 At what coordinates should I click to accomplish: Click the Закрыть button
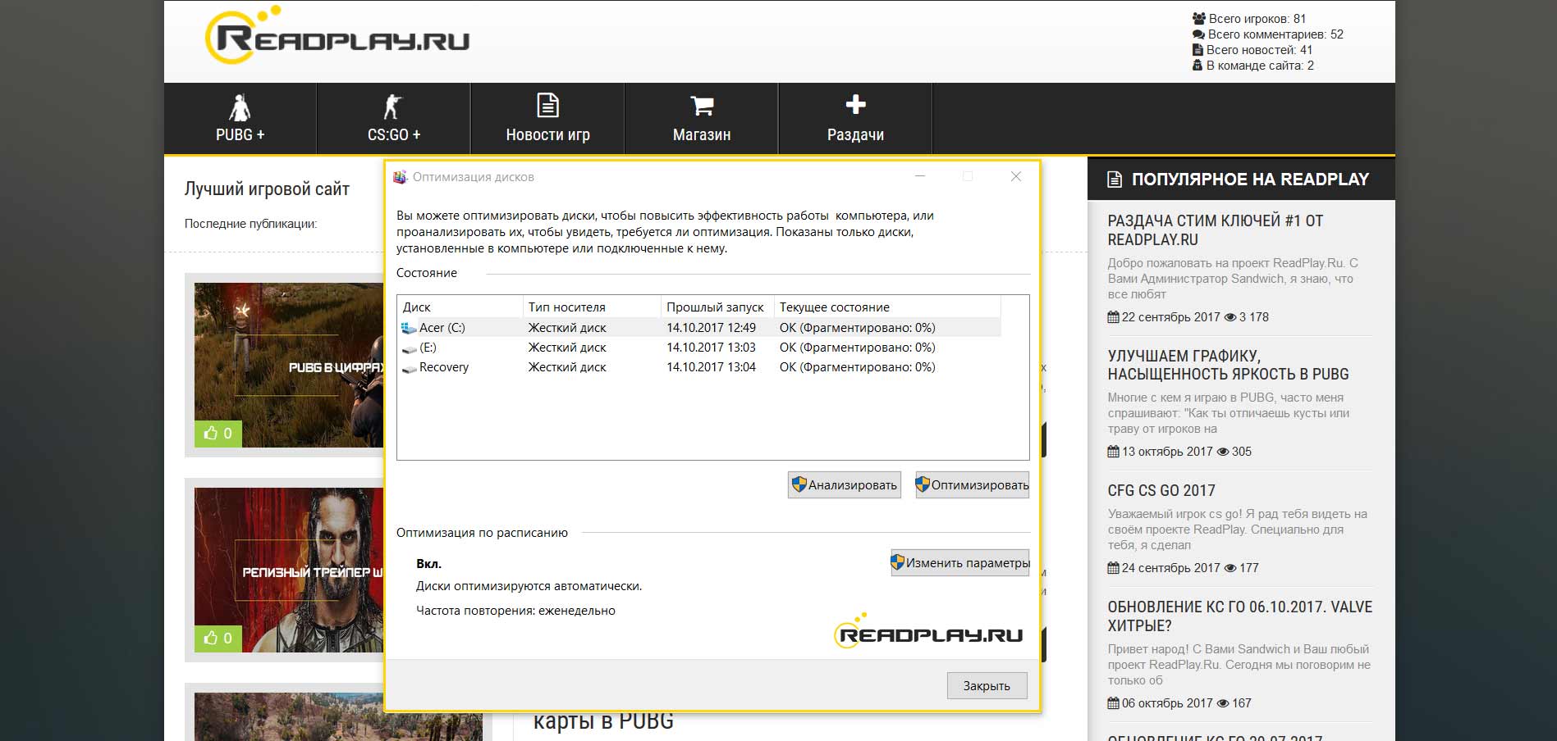pos(987,686)
